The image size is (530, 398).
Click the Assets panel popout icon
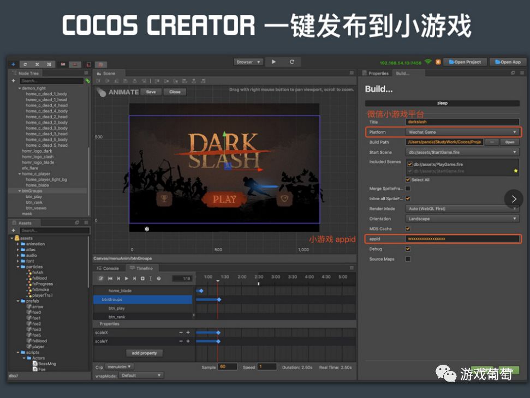coord(77,223)
